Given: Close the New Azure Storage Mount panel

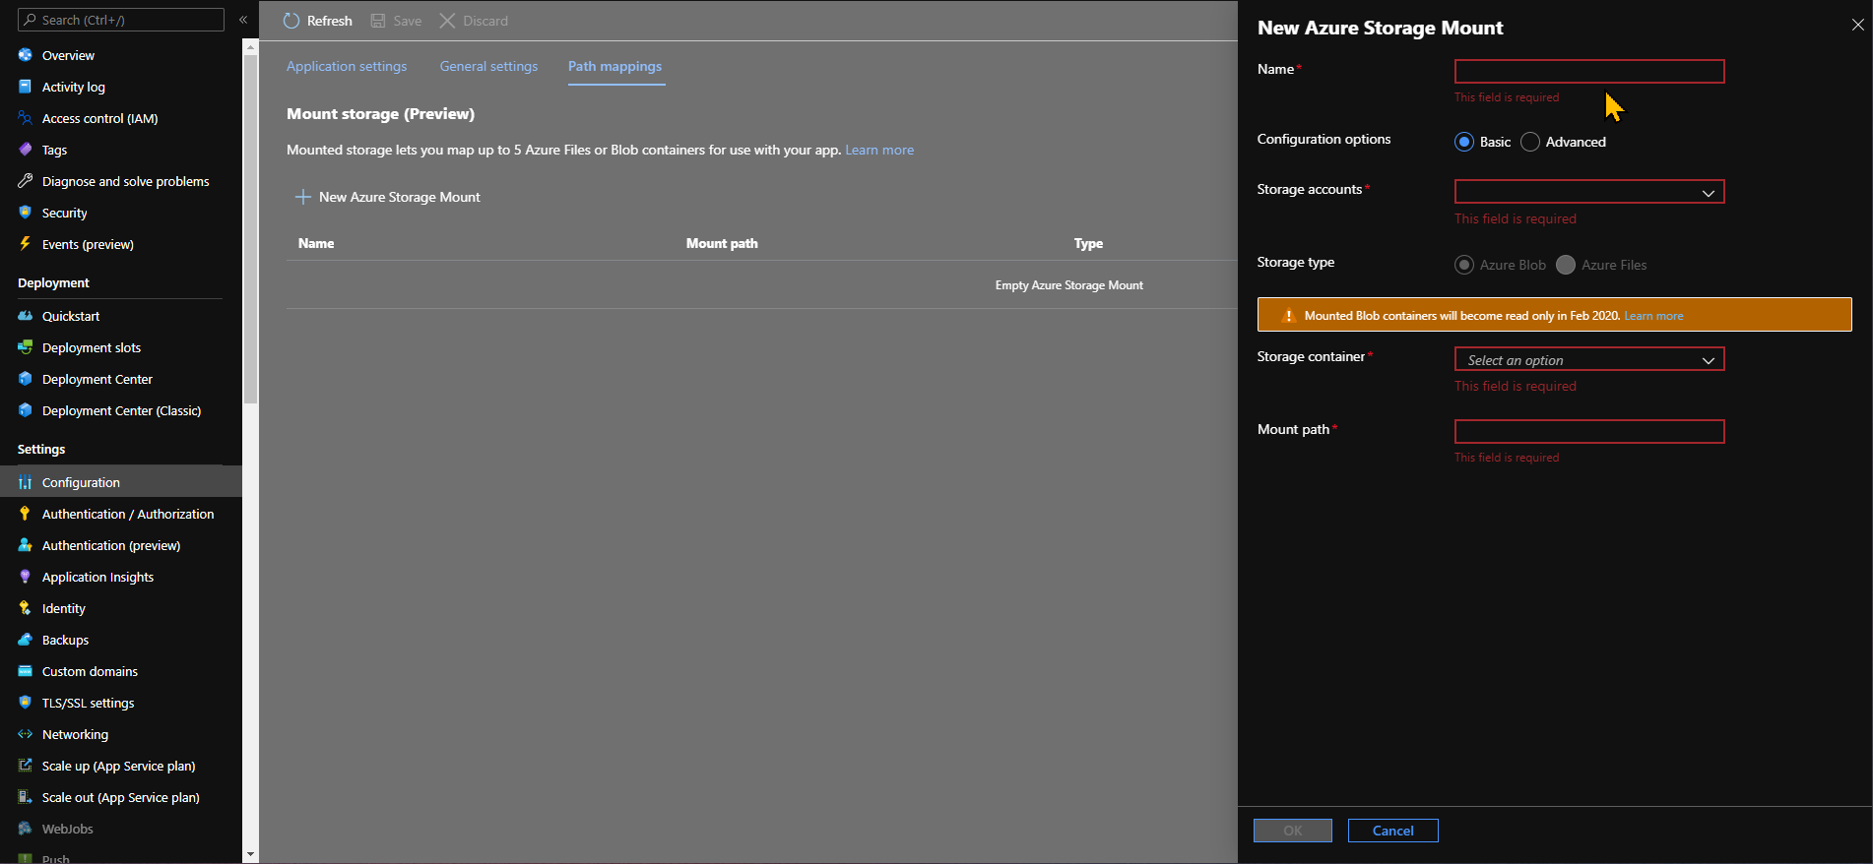Looking at the screenshot, I should 1857,25.
